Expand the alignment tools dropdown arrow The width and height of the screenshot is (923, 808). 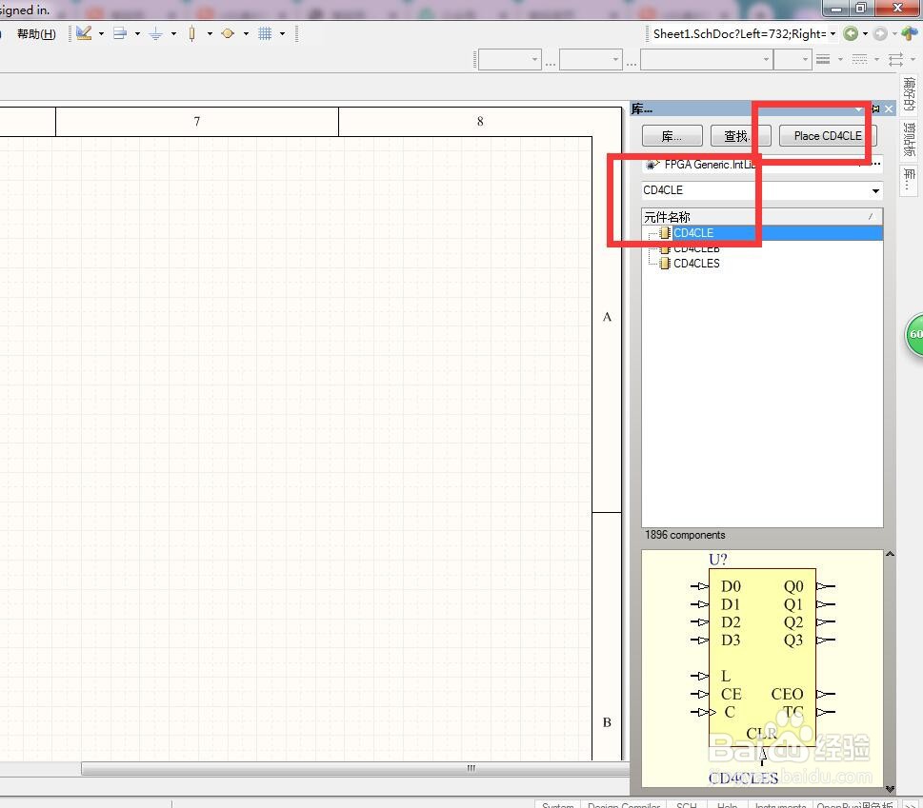coord(137,33)
